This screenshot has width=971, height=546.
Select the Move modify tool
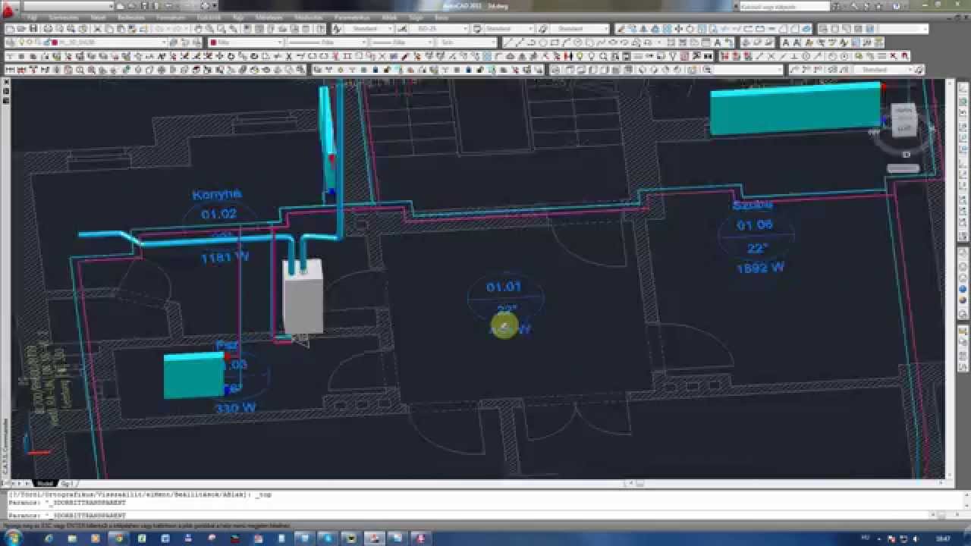click(678, 28)
